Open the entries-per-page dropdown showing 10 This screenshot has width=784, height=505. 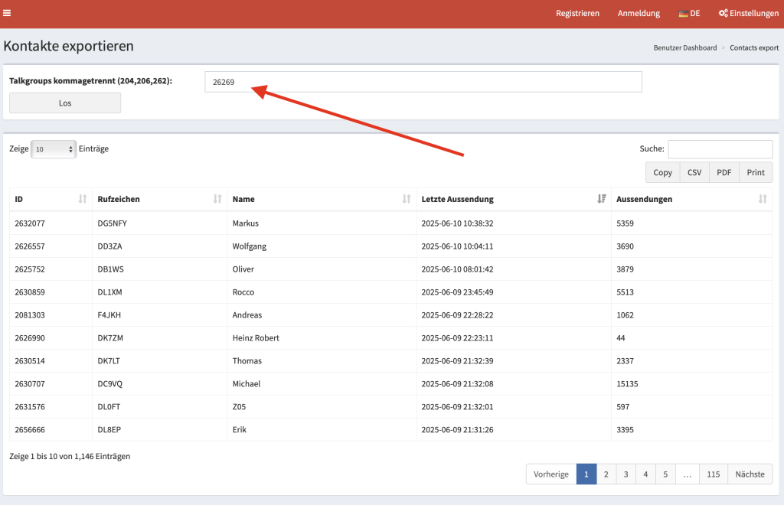[54, 149]
